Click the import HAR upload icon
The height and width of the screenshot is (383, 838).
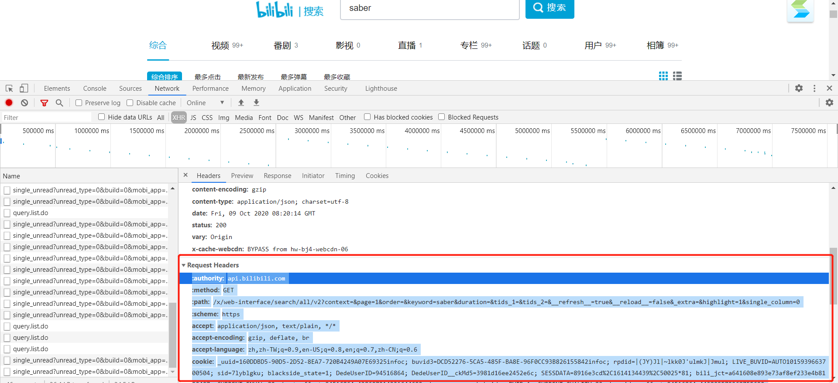[241, 103]
